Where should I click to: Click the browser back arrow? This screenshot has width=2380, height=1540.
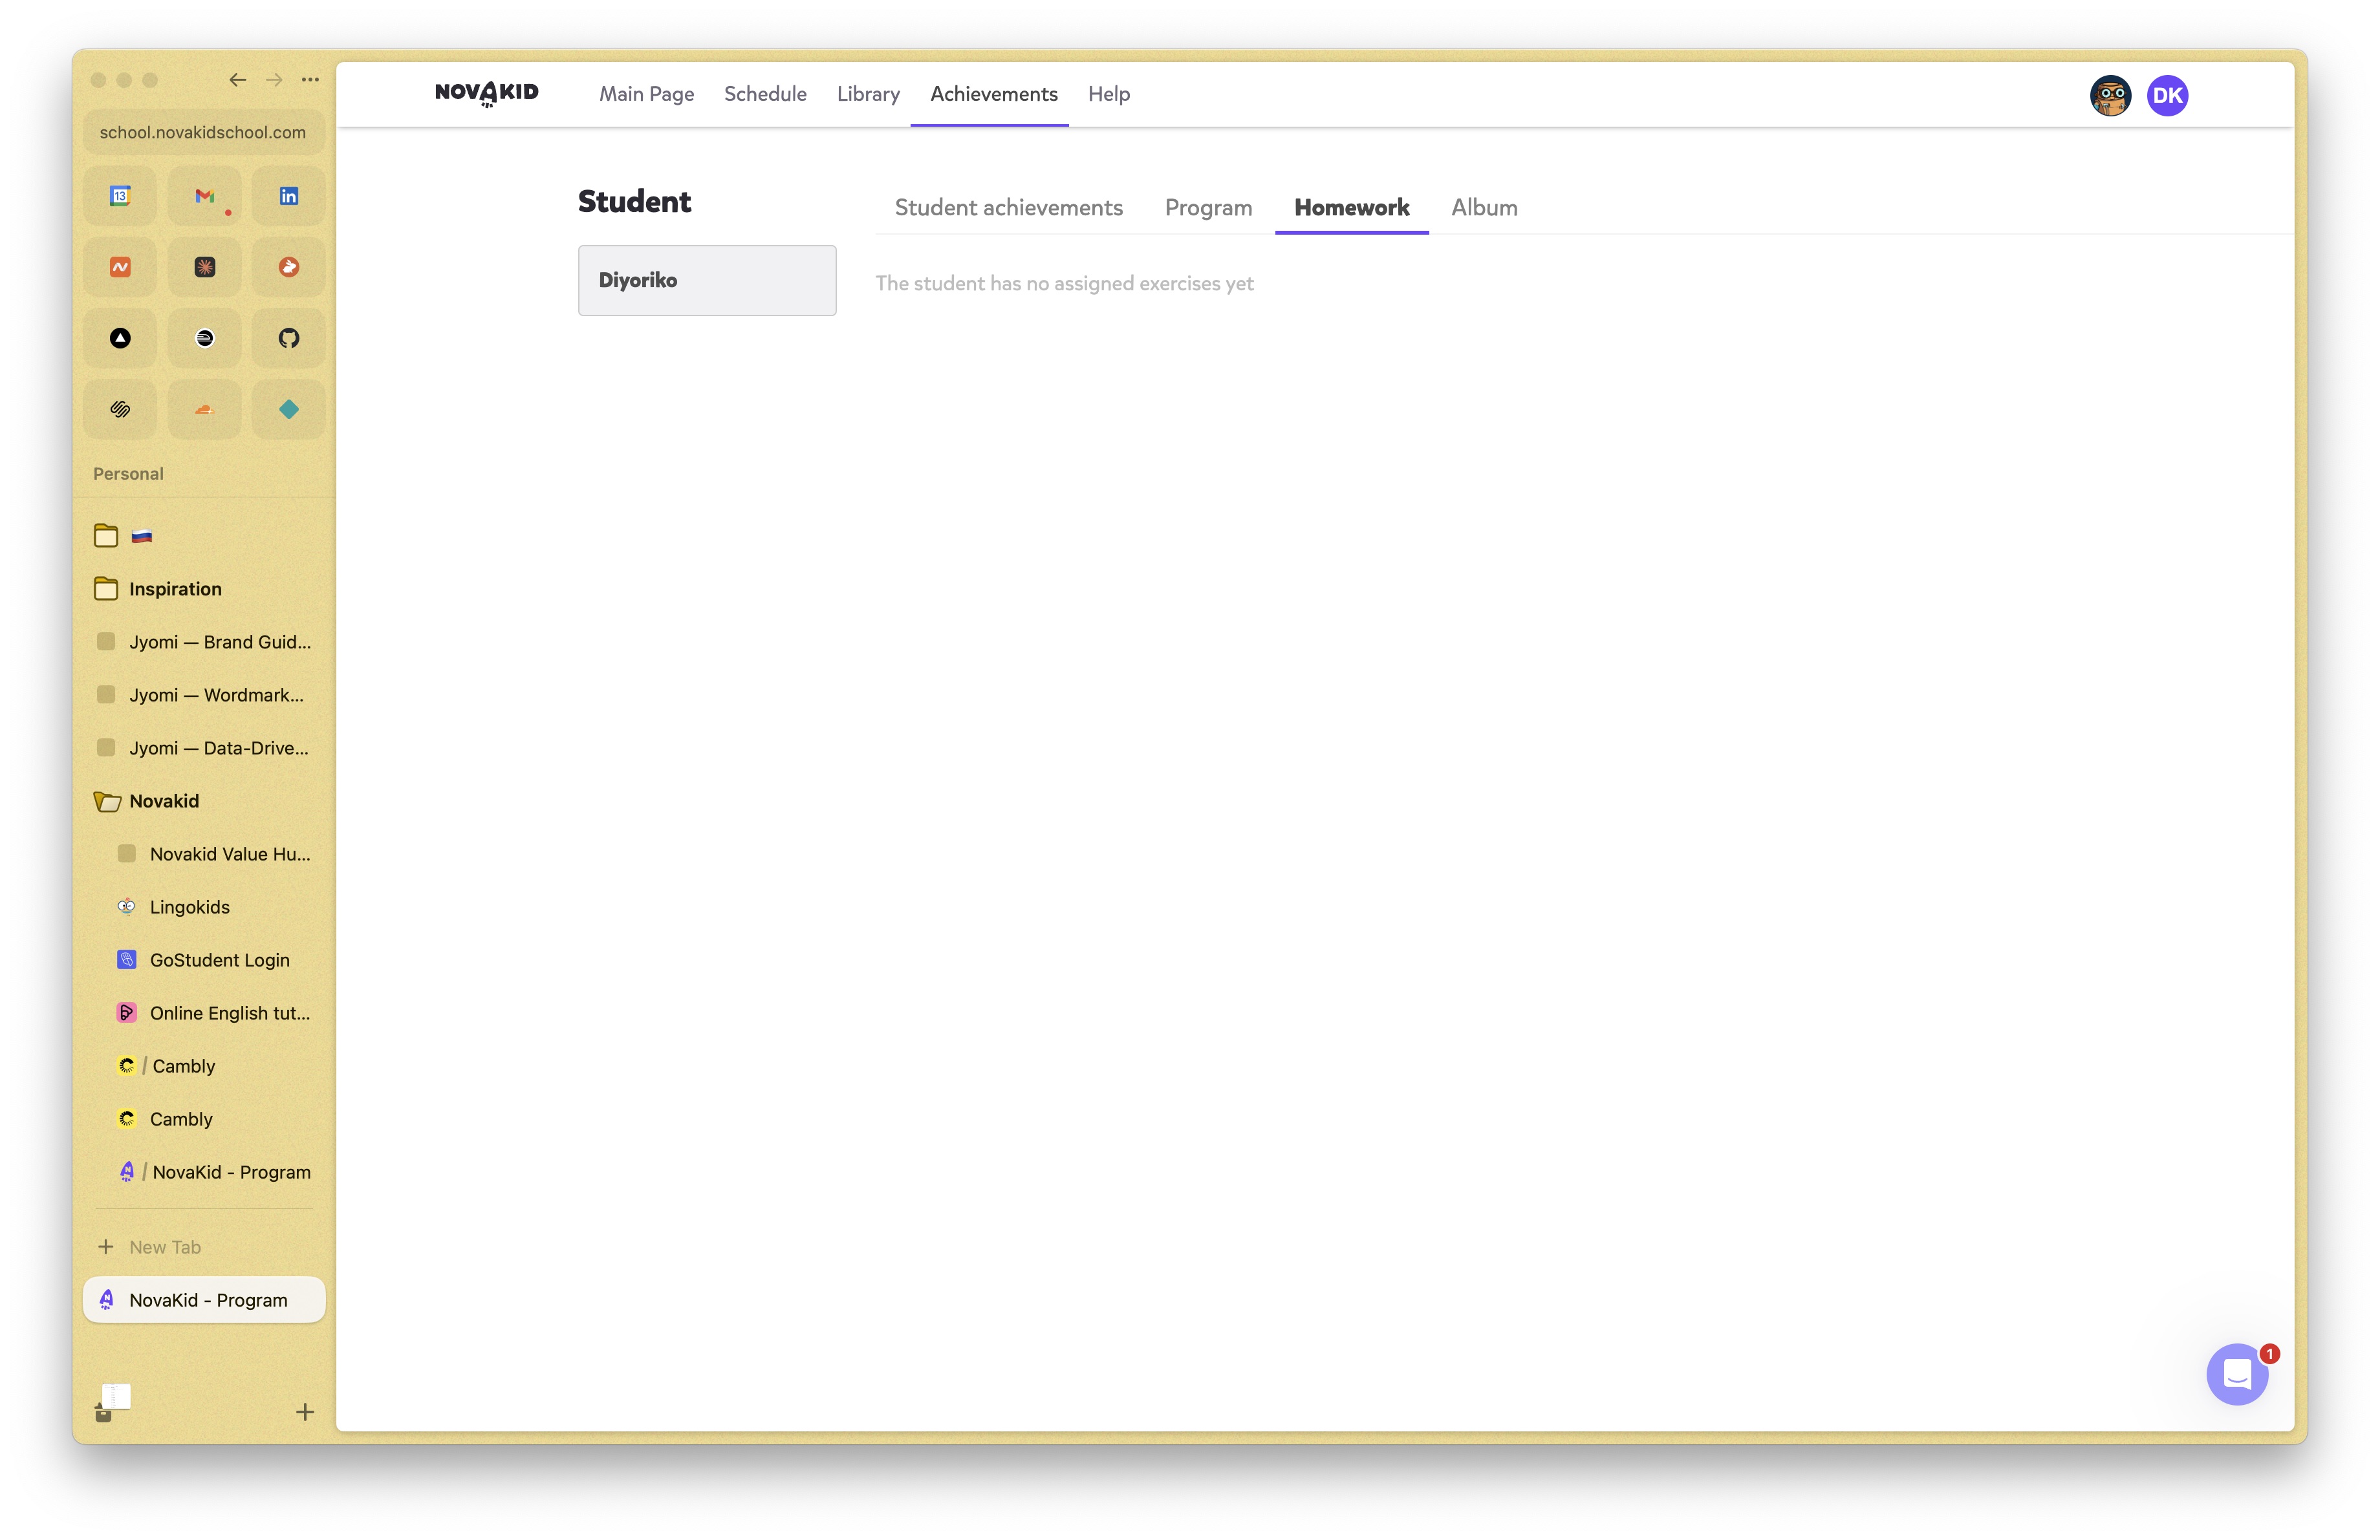click(x=237, y=80)
